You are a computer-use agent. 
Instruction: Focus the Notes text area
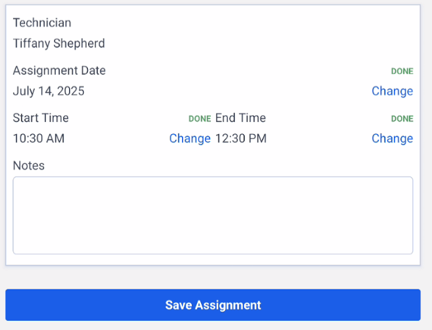pyautogui.click(x=213, y=216)
